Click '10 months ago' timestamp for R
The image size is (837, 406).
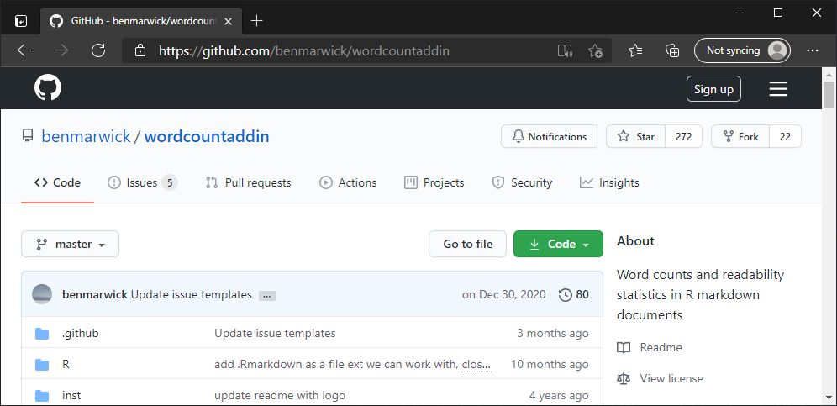(x=550, y=364)
